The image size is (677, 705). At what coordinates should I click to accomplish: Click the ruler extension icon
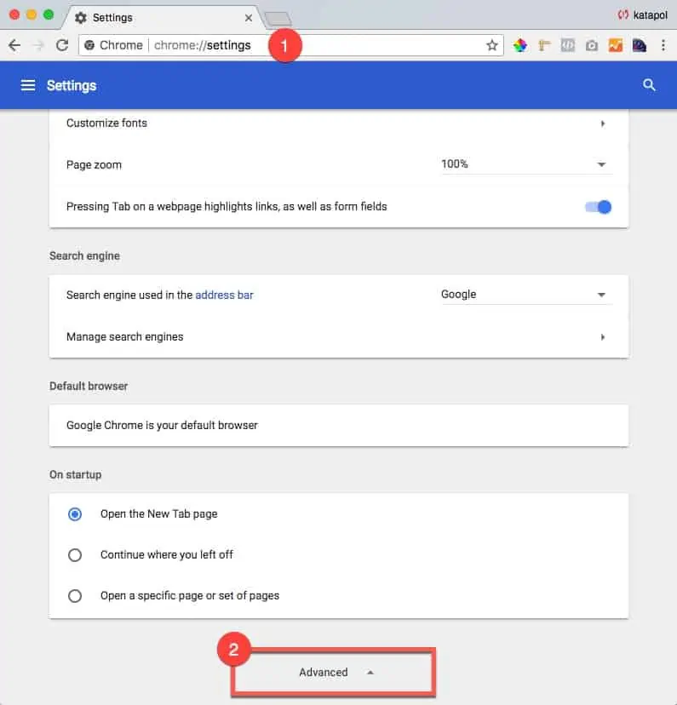pos(544,45)
